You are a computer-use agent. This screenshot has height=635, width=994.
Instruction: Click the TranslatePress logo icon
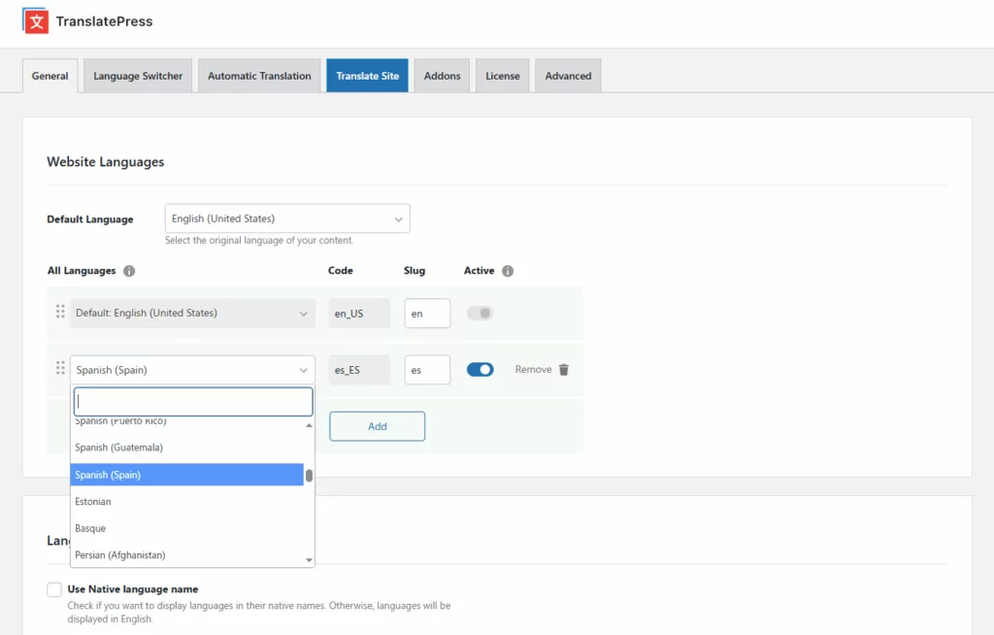36,20
